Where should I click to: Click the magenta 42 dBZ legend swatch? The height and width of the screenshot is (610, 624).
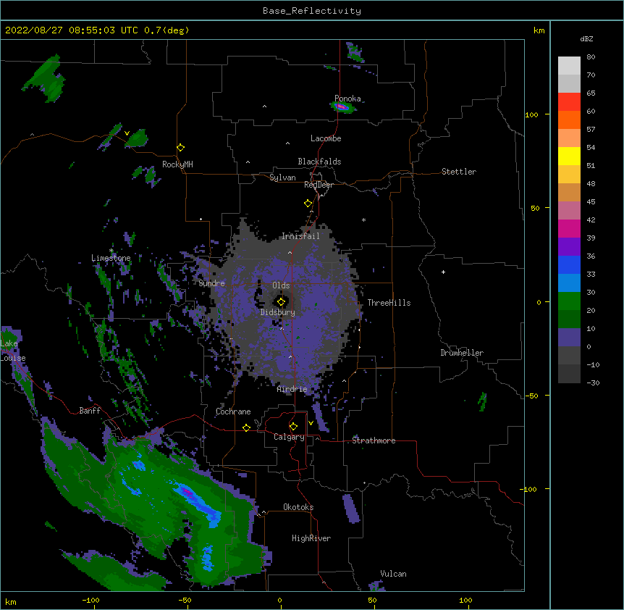(x=569, y=228)
